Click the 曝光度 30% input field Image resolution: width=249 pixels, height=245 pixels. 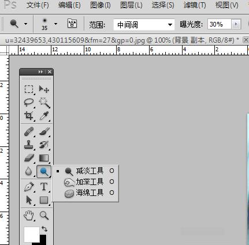coord(220,24)
